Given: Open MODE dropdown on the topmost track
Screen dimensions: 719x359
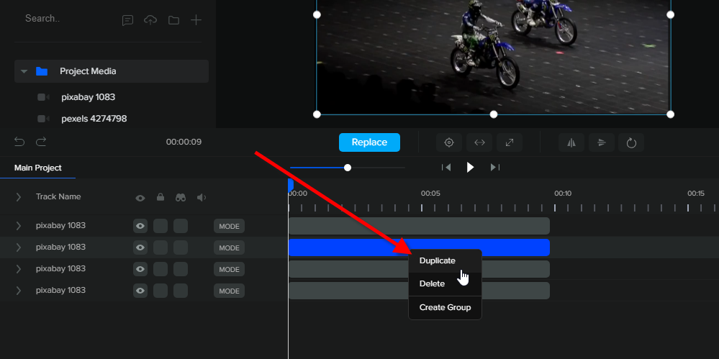Looking at the screenshot, I should (230, 227).
